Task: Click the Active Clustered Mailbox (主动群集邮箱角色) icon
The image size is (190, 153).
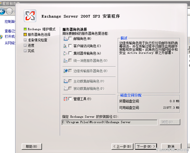Action: point(65,81)
